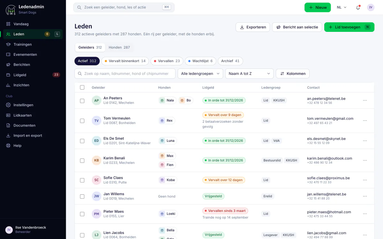This screenshot has width=383, height=239.
Task: Open the dog chip Fien
Action: (x=167, y=165)
